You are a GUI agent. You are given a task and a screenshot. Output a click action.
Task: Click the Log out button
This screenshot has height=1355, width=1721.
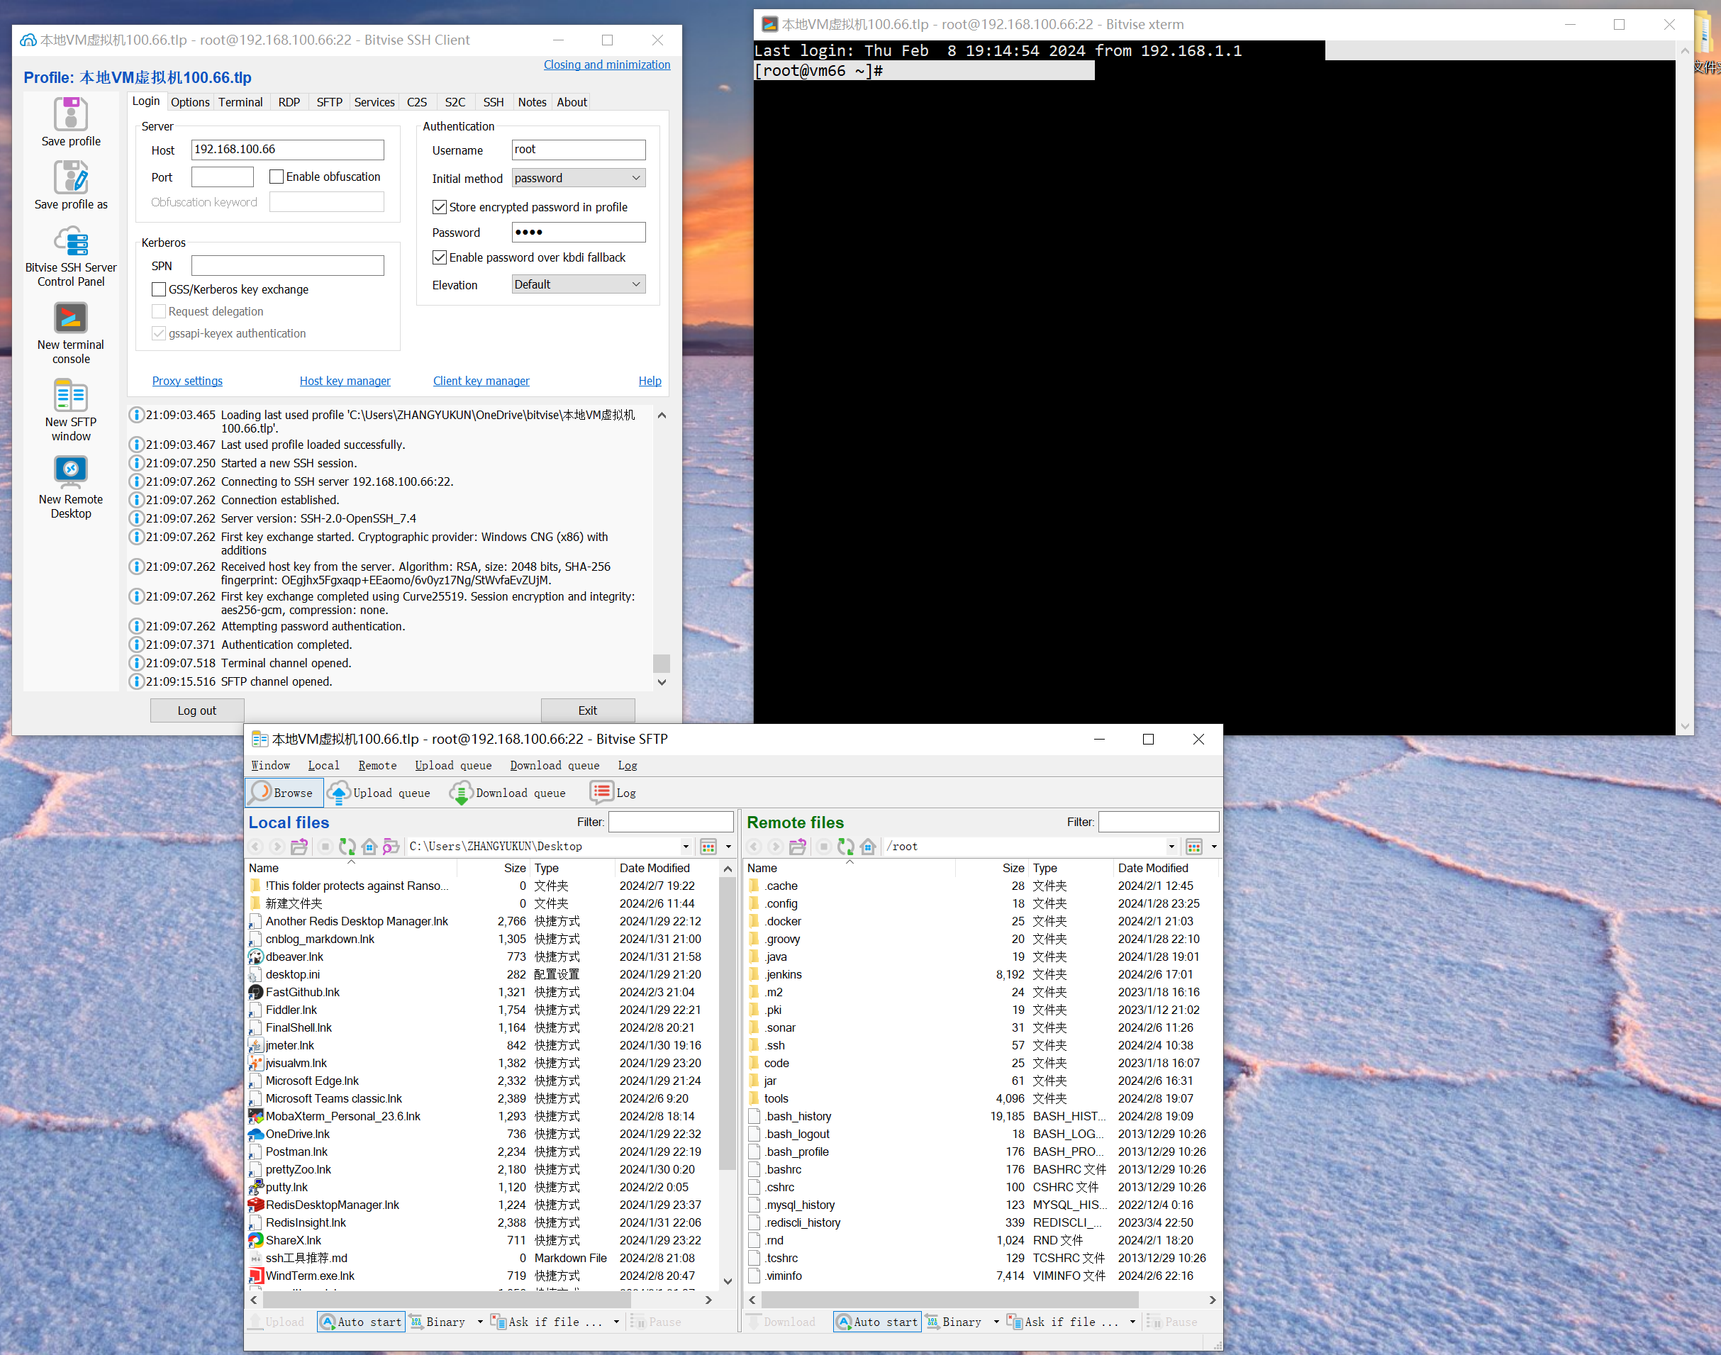pos(196,710)
